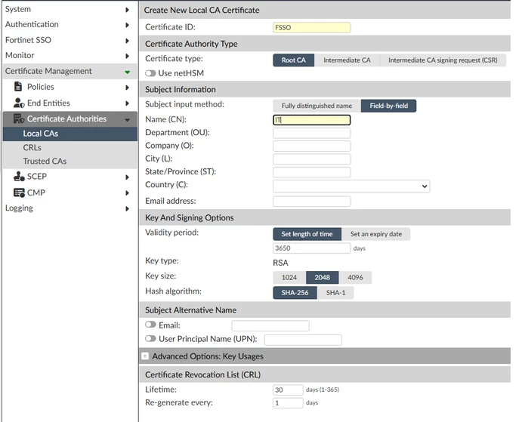Image resolution: width=522 pixels, height=422 pixels.
Task: Click the plus icon beside Advanced Options
Action: tap(145, 356)
